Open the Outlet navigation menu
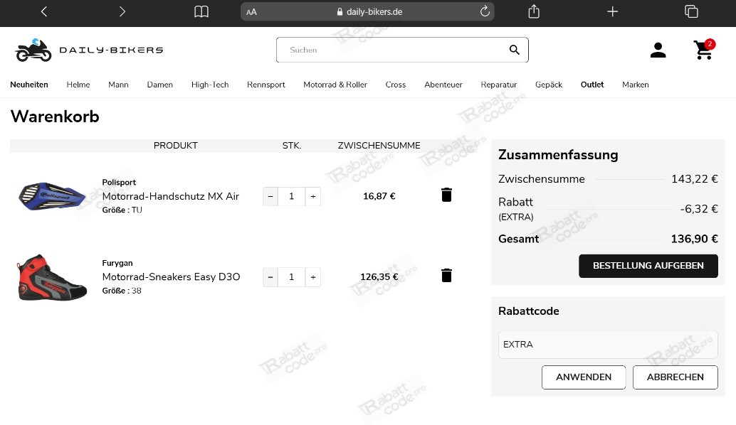The width and height of the screenshot is (736, 425). tap(592, 85)
